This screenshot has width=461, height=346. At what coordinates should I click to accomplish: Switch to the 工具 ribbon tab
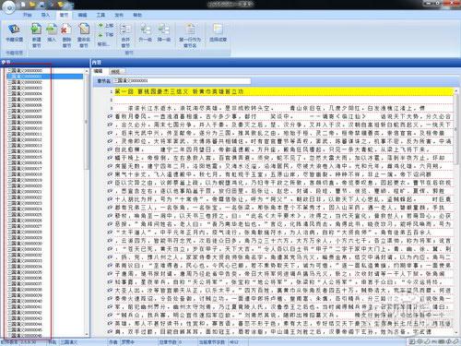[x=100, y=15]
